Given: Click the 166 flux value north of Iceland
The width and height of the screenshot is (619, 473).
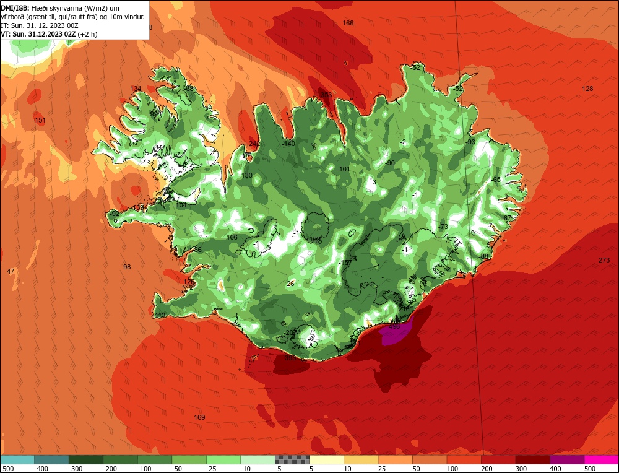Looking at the screenshot, I should pos(348,23).
